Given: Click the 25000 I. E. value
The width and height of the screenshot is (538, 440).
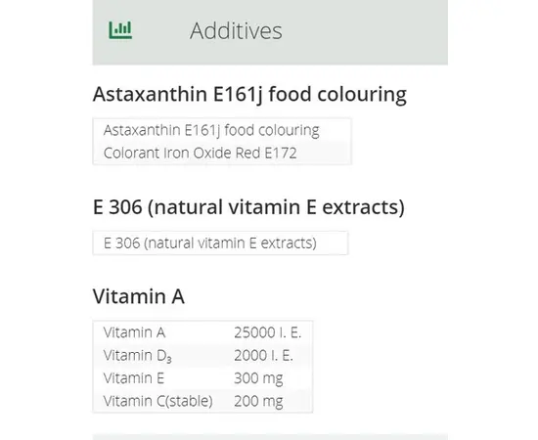Looking at the screenshot, I should (x=268, y=332).
